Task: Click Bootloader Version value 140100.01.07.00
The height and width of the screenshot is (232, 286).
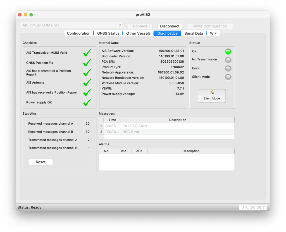Action: 171,56
